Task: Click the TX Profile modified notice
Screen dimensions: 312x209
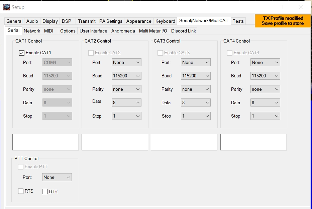Action: pyautogui.click(x=283, y=21)
